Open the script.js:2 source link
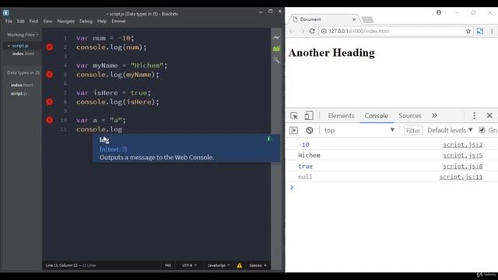This screenshot has height=280, width=498. click(463, 145)
